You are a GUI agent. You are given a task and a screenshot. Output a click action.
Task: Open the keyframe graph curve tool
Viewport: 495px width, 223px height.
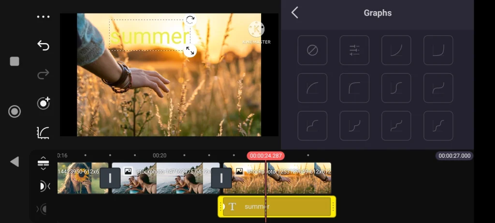[x=44, y=132]
